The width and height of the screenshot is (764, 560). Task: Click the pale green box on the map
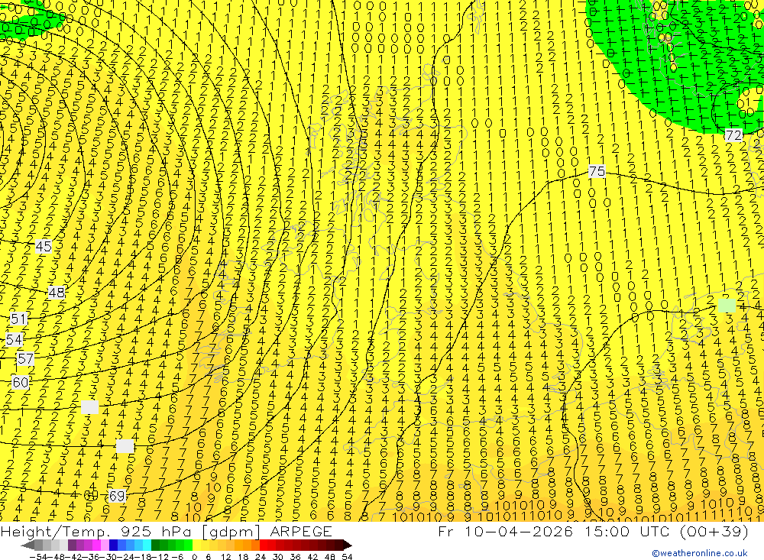point(727,306)
